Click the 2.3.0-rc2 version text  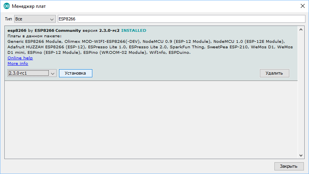coord(109,31)
